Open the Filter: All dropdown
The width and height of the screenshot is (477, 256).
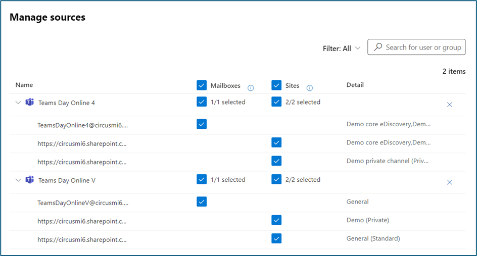pos(342,48)
